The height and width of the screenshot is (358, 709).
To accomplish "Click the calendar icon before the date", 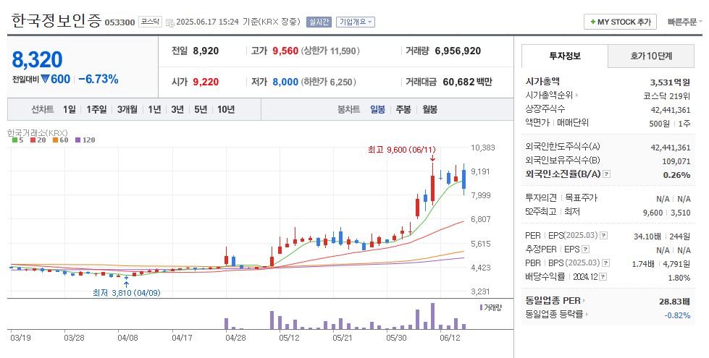I will point(170,22).
